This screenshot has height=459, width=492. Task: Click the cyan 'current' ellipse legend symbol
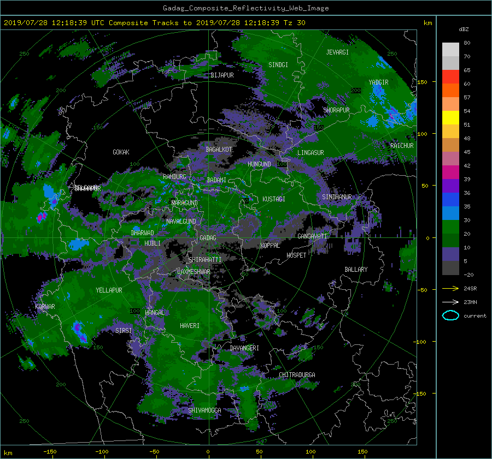(x=450, y=315)
